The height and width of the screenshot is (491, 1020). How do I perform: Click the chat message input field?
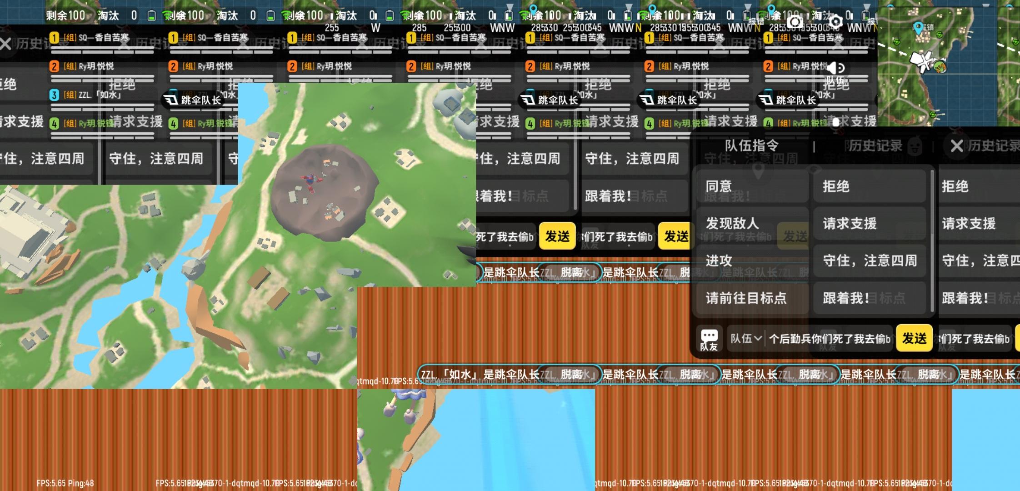coord(830,339)
